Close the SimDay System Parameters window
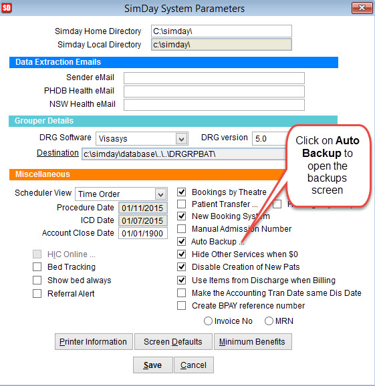Image resolution: width=375 pixels, height=386 pixels. tap(362, 8)
